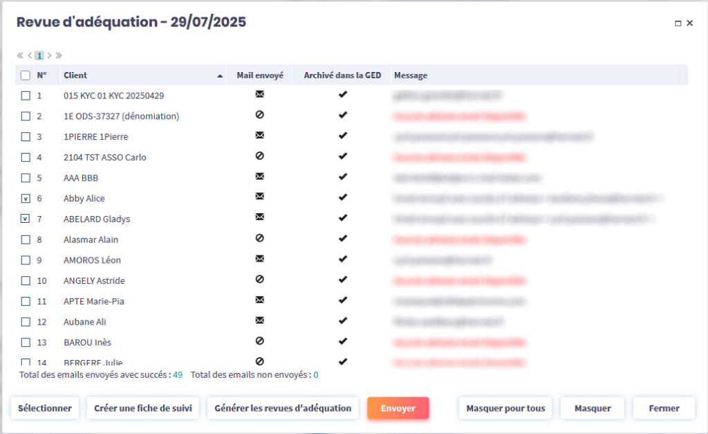Click archived checkmark for AMOROS Léon row
Viewport: 708px width, 434px height.
click(x=342, y=260)
